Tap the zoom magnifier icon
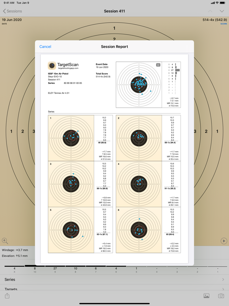 pyautogui.click(x=5, y=241)
